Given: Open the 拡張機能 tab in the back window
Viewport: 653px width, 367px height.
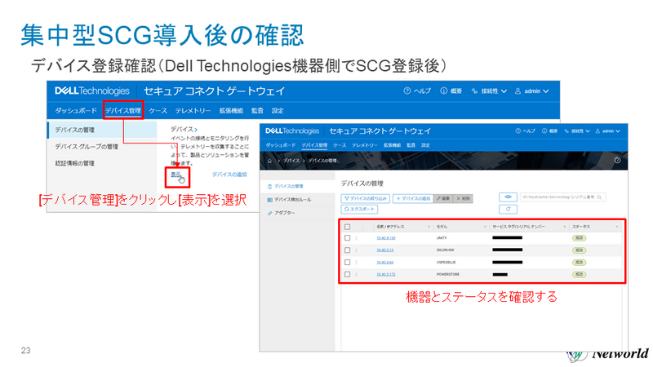Looking at the screenshot, I should [231, 110].
